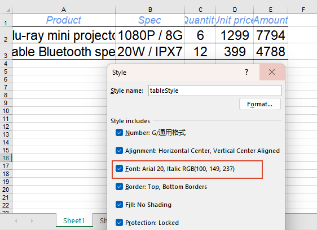The image size is (317, 230).
Task: Uncheck the Alignment style checkbox
Action: pyautogui.click(x=119, y=151)
